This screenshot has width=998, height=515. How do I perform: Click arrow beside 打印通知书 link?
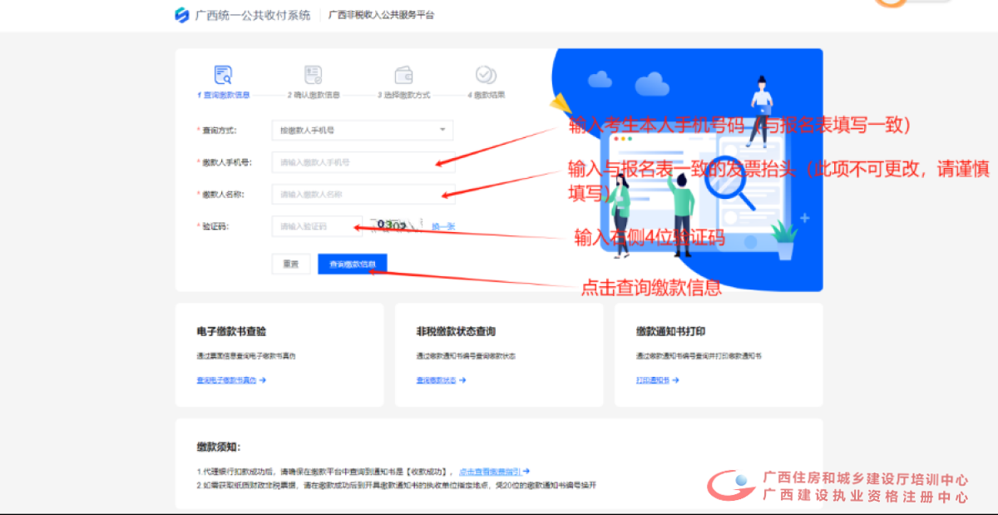pos(676,380)
